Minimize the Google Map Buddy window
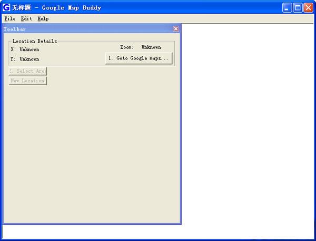Screen dimensions: 316x241 click(x=287, y=7)
